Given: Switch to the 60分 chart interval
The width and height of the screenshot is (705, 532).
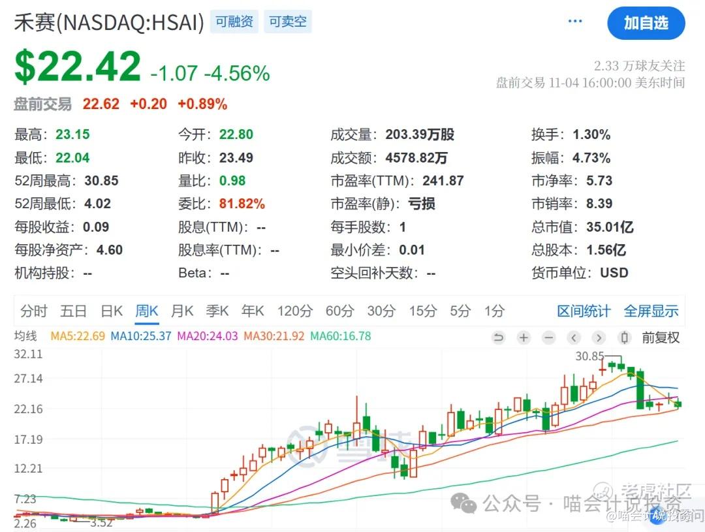Looking at the screenshot, I should tap(340, 311).
